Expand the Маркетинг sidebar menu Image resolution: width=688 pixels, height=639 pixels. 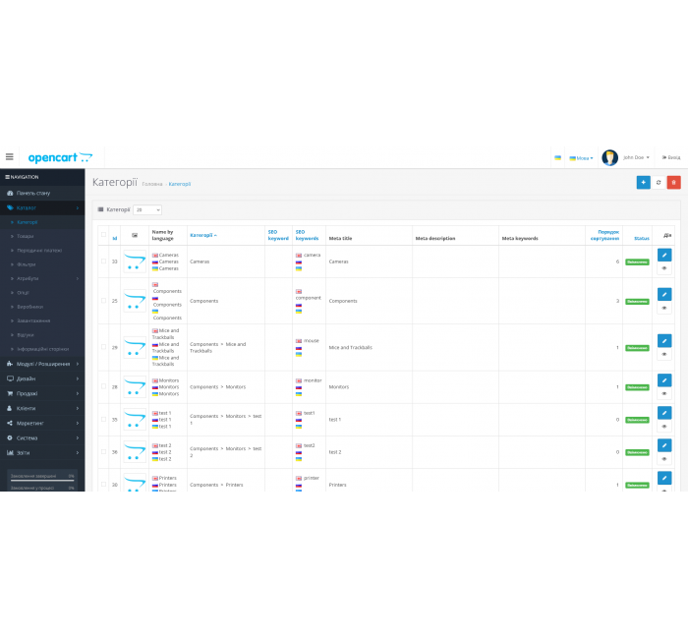point(42,424)
